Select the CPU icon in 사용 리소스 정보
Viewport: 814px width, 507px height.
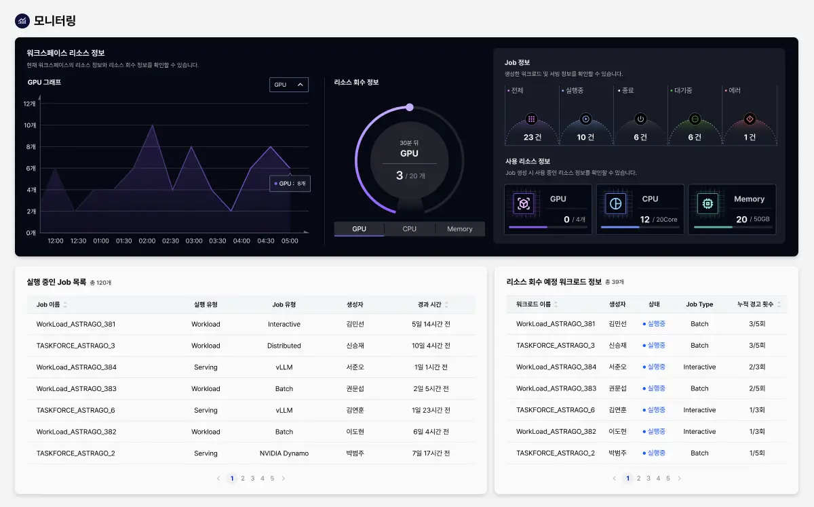click(616, 203)
